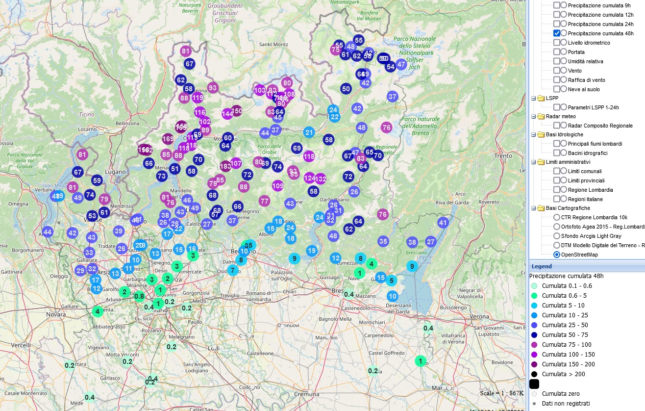Image resolution: width=645 pixels, height=411 pixels.
Task: Select the blue marker showing 29
Action: [x=81, y=270]
